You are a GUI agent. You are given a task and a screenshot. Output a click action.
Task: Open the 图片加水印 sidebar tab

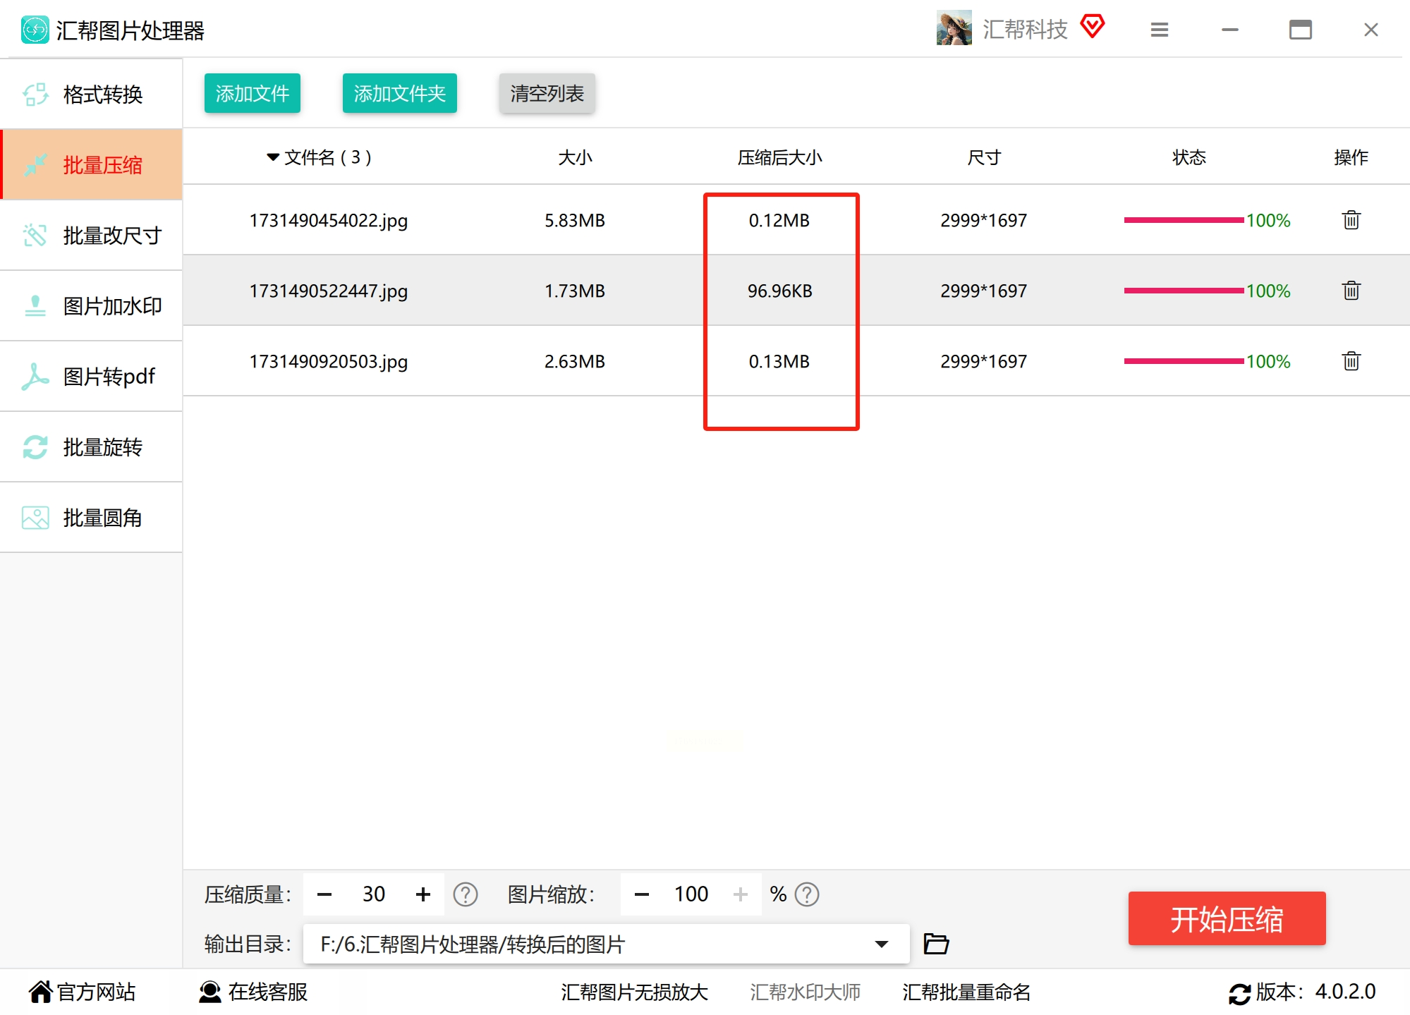tap(92, 305)
